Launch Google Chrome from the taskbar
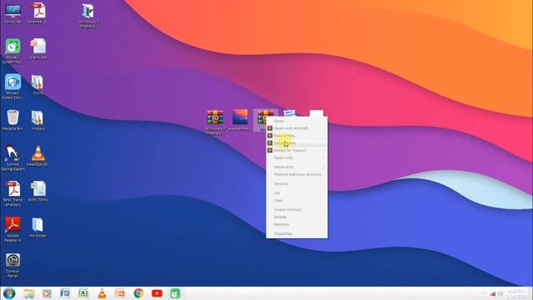Viewport: 533px width, 300px height. (x=138, y=293)
